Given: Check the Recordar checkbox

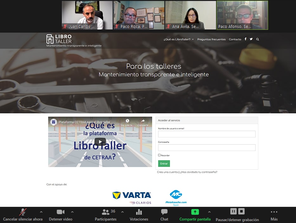Looking at the screenshot, I should click(159, 155).
